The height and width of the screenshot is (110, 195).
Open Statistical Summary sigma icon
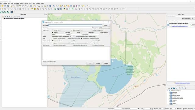coord(76,6)
